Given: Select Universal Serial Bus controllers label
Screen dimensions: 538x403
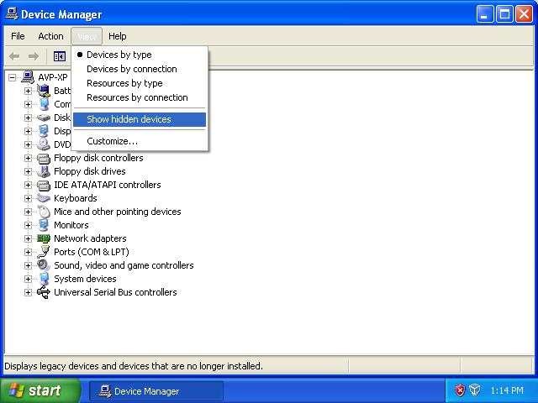Looking at the screenshot, I should (115, 292).
